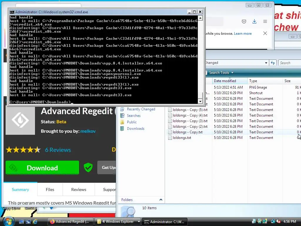Select file loldongs - Copy (3).txt

190,121
